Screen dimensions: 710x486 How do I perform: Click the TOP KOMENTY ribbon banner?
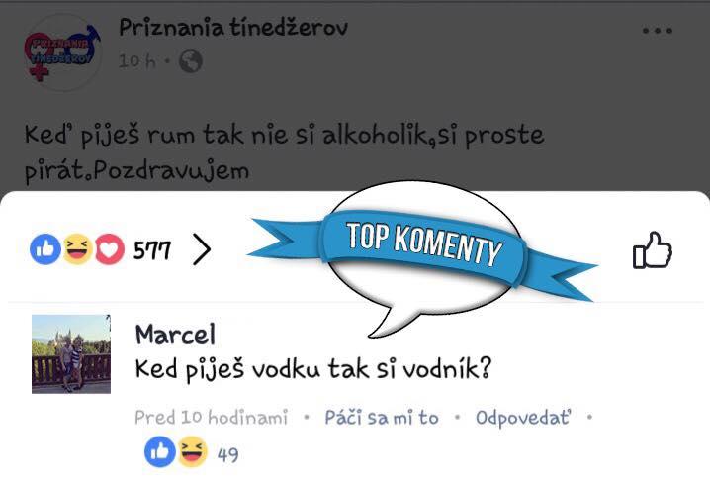tap(423, 244)
